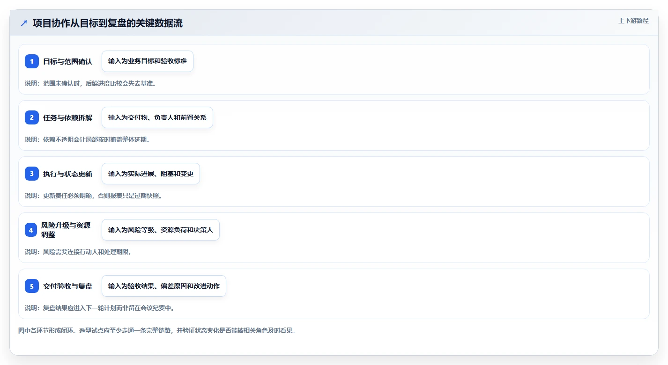This screenshot has width=668, height=365.
Task: Select the 风险升级与资源调整 step heading
Action: click(x=66, y=230)
